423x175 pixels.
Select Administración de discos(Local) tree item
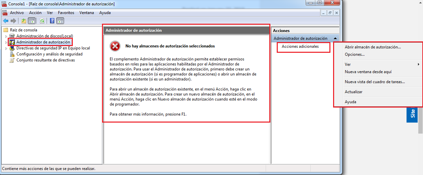45,36
